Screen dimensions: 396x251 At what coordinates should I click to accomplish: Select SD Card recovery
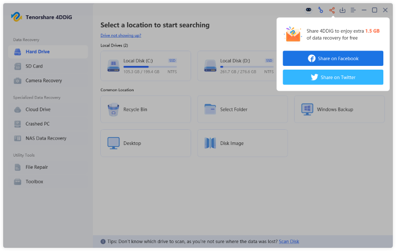(48, 66)
